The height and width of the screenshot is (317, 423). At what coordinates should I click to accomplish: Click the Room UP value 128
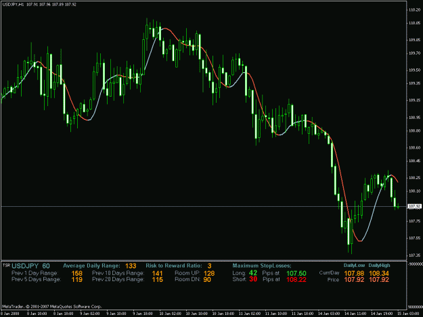point(209,273)
